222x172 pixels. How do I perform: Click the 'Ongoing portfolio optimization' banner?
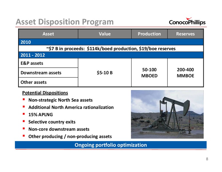click(111, 145)
